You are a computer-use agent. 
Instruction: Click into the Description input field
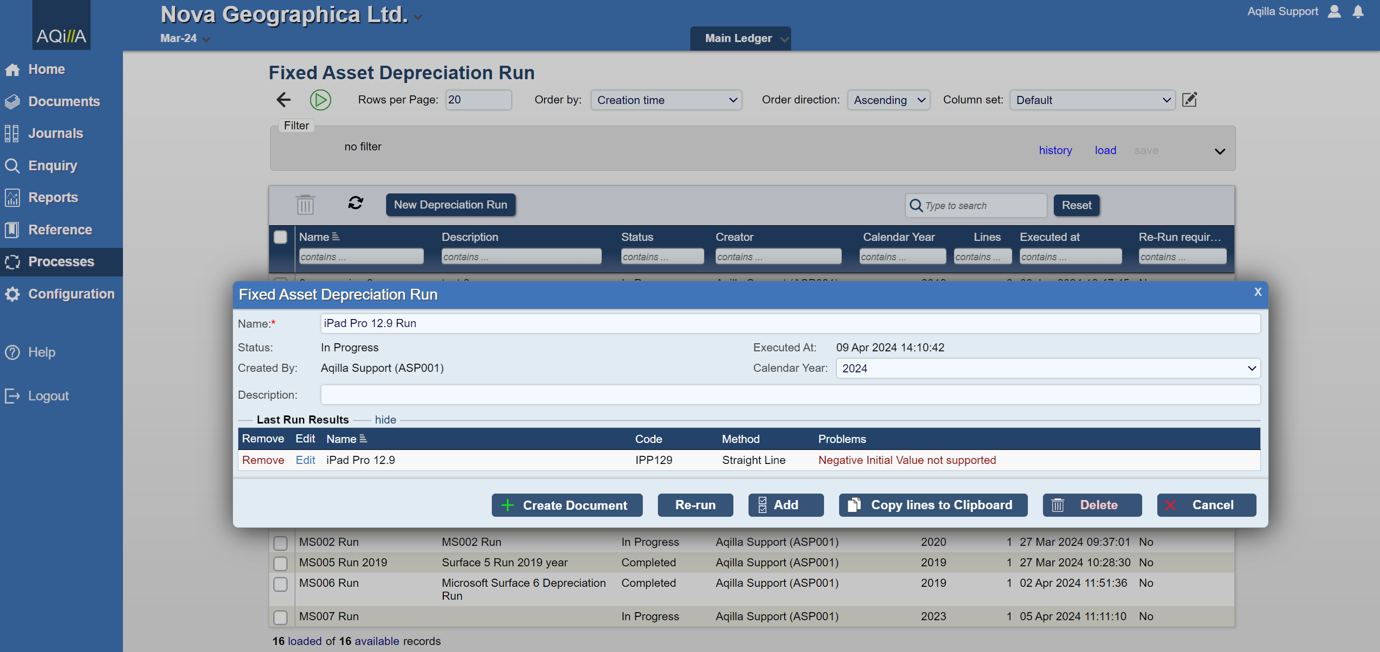click(790, 395)
